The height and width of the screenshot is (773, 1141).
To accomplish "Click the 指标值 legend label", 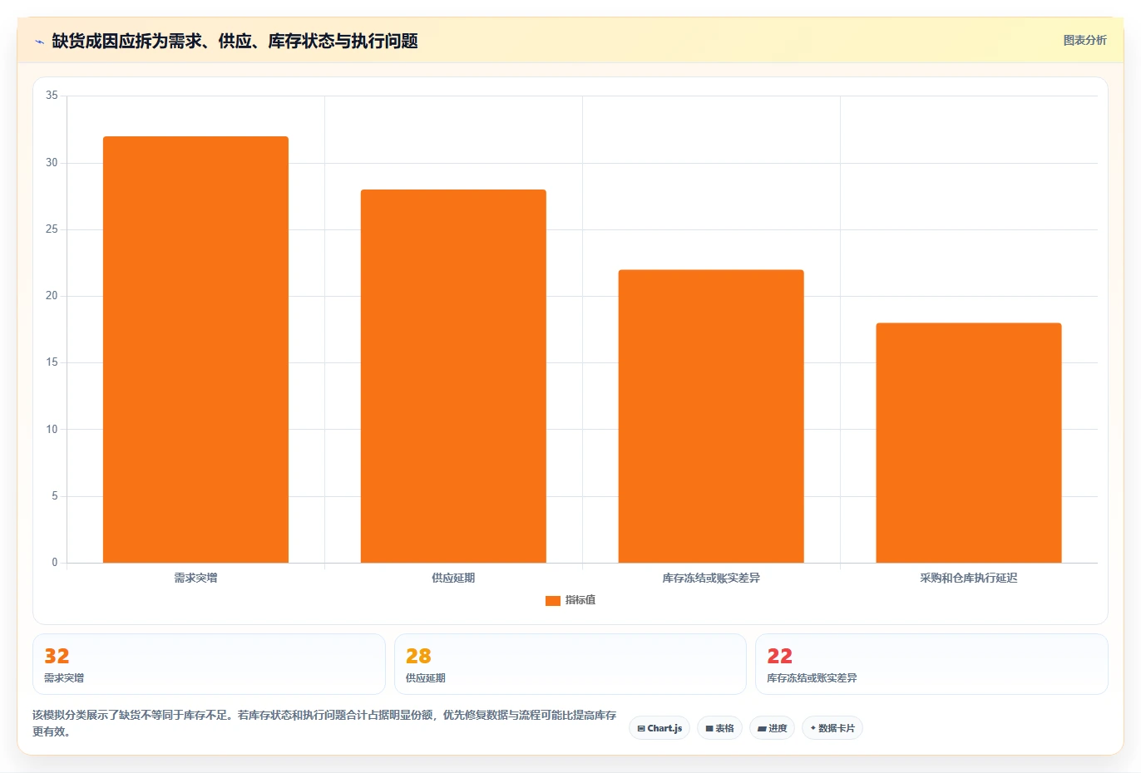I will coord(580,600).
